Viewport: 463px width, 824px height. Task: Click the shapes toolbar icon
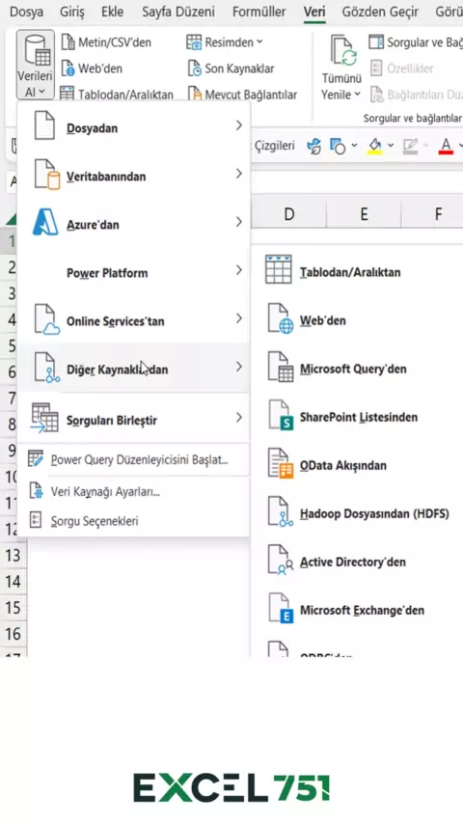338,146
